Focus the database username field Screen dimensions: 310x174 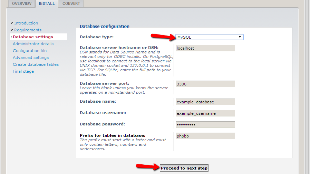point(205,113)
